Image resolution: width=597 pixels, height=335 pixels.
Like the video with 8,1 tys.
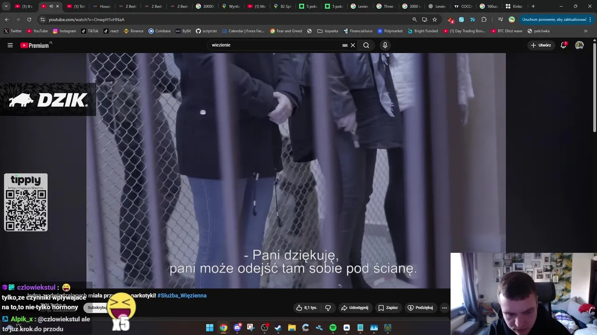click(306, 308)
